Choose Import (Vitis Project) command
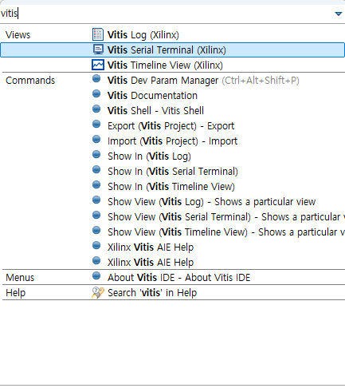 (172, 141)
